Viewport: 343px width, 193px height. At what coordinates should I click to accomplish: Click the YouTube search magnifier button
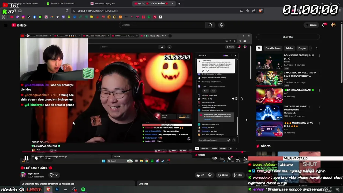pyautogui.click(x=210, y=25)
